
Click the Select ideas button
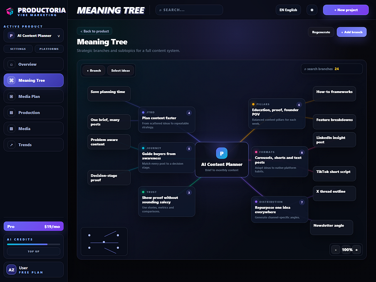(120, 70)
